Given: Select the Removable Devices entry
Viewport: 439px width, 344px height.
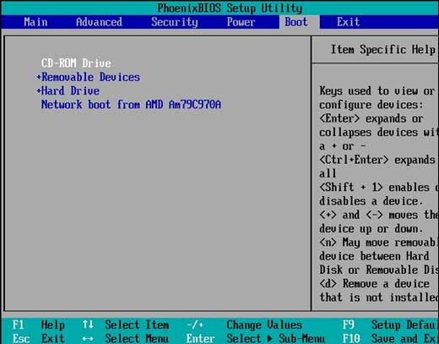Looking at the screenshot, I should point(91,77).
